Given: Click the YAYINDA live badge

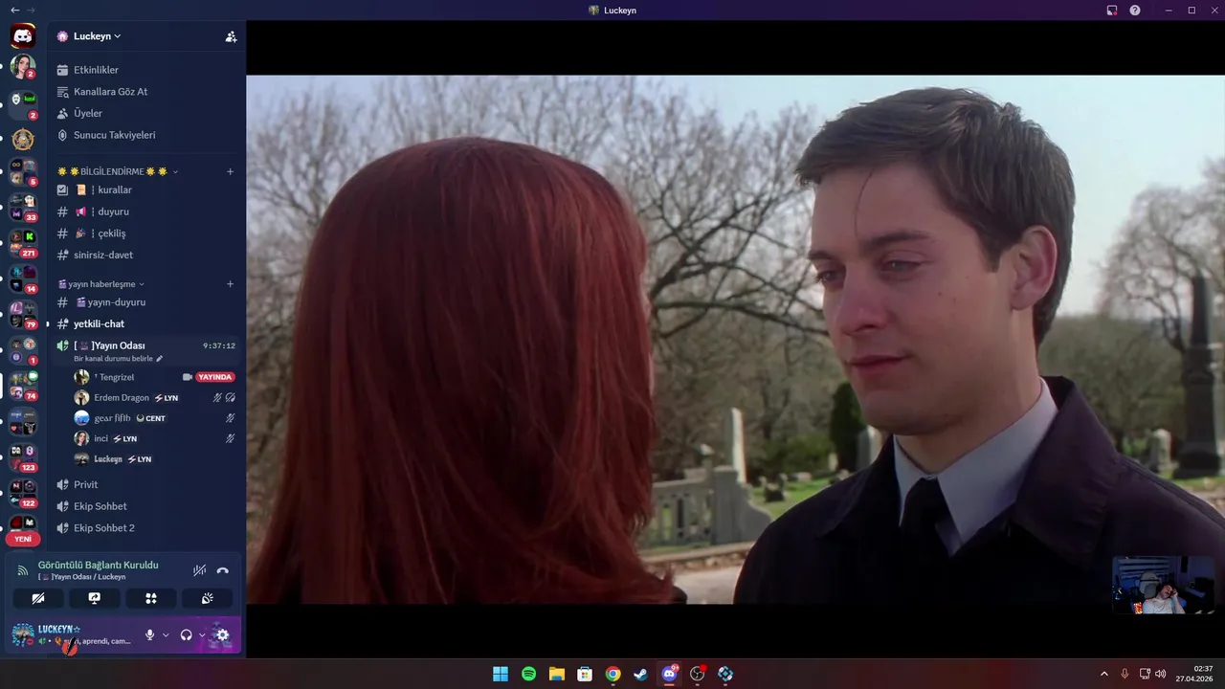Looking at the screenshot, I should [215, 377].
